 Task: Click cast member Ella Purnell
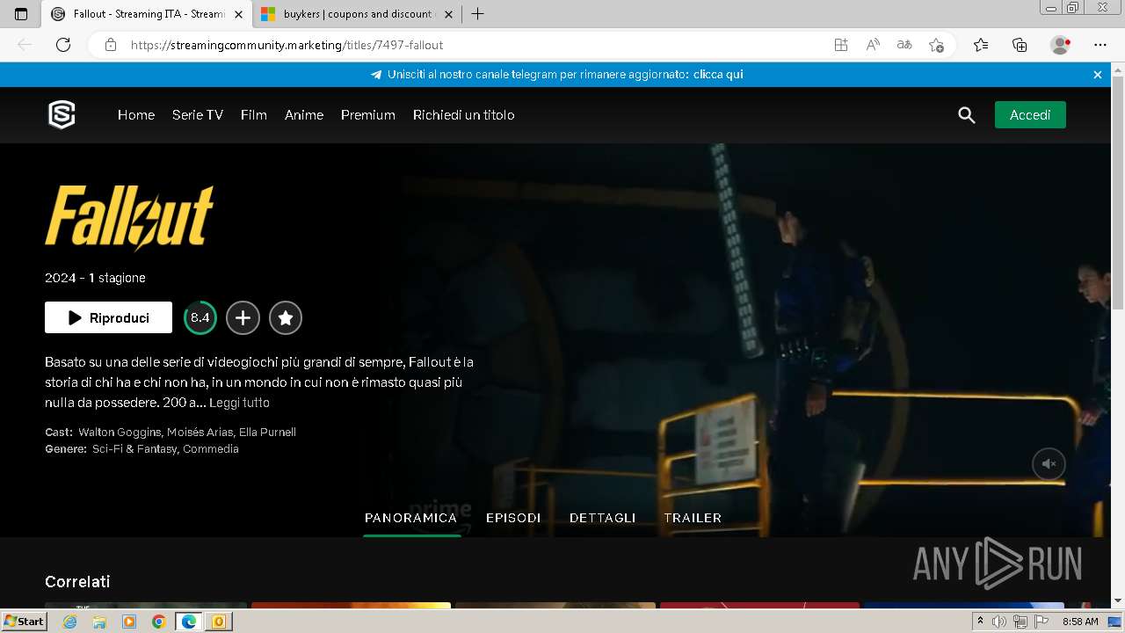pos(267,433)
